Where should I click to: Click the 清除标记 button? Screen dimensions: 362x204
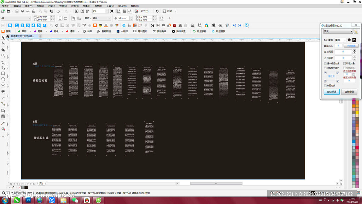[x=349, y=92]
